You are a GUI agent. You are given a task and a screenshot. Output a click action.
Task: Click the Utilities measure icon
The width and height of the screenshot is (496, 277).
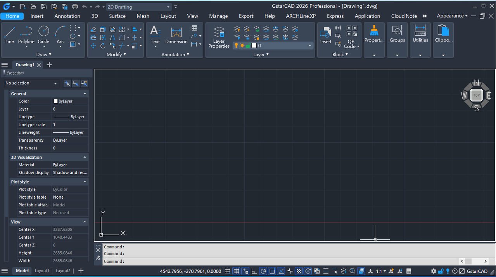[x=420, y=34]
